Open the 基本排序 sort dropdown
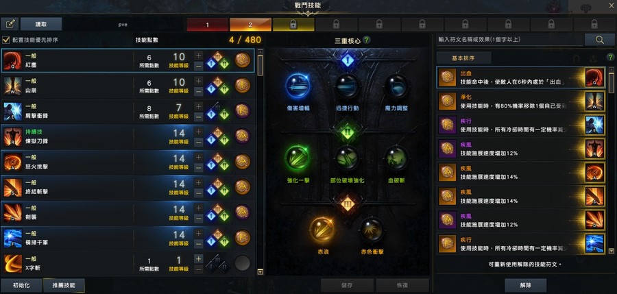This screenshot has height=294, width=617. (463, 58)
